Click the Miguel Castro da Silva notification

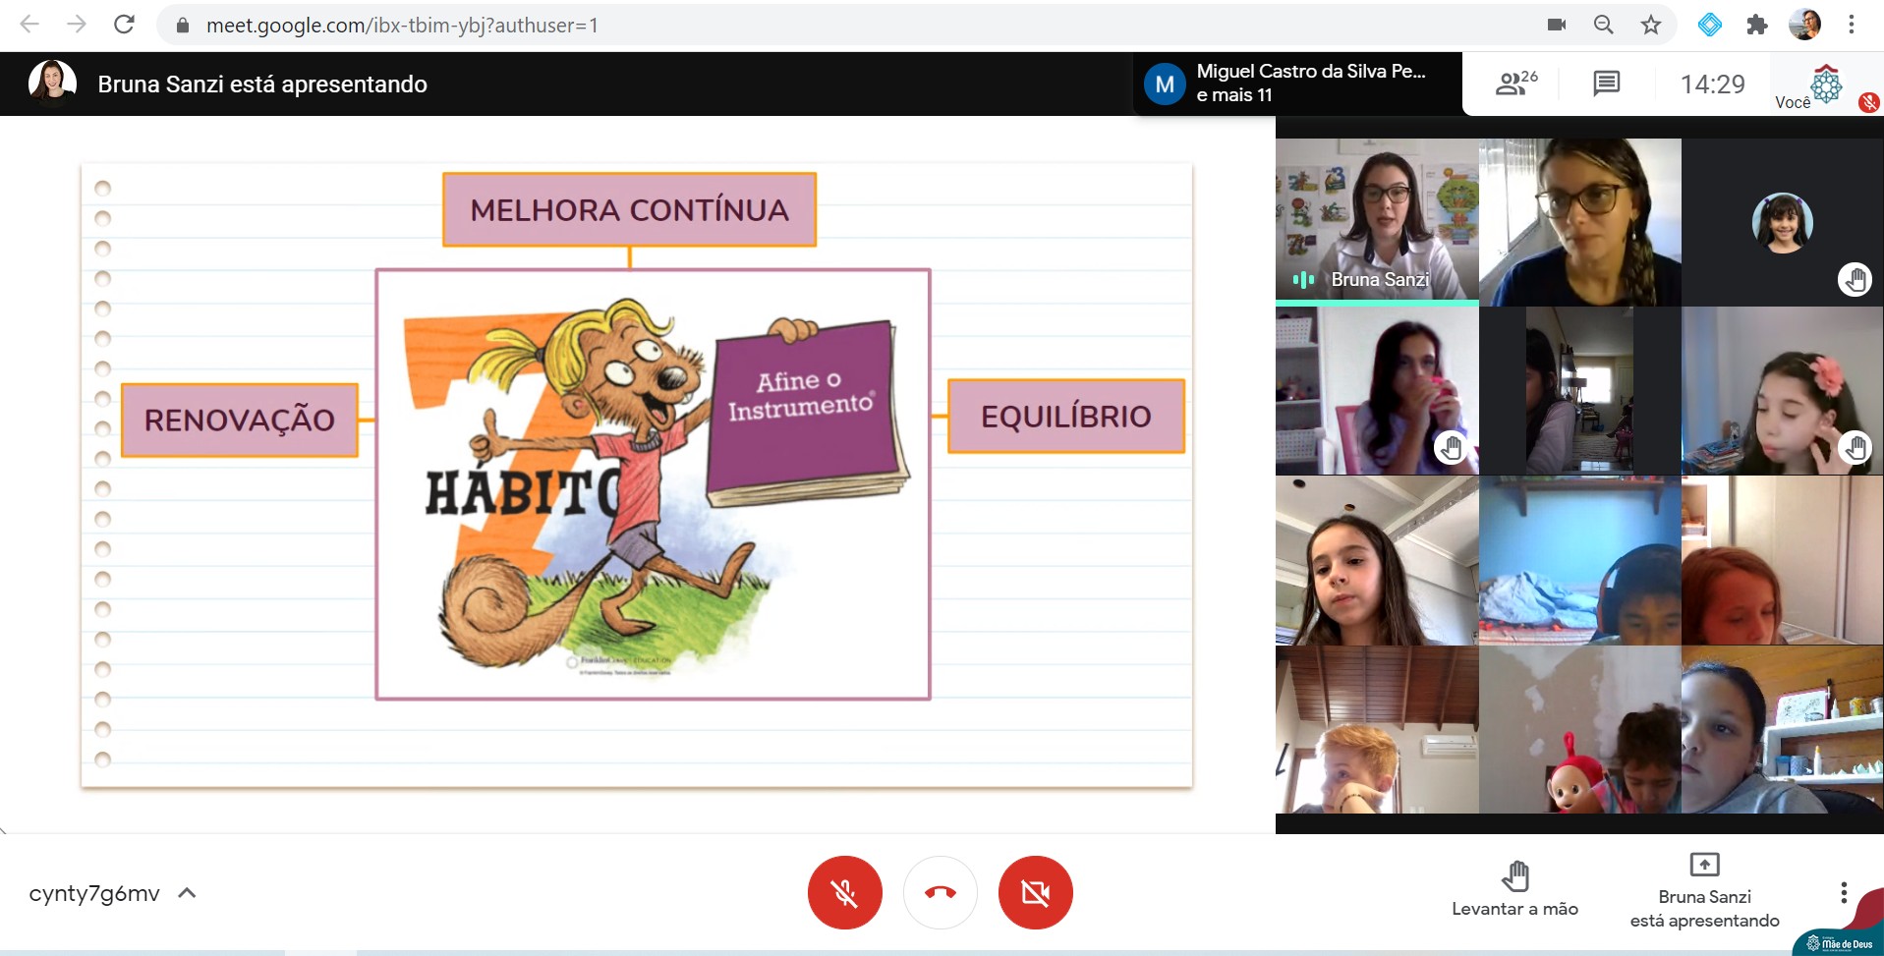coord(1295,84)
